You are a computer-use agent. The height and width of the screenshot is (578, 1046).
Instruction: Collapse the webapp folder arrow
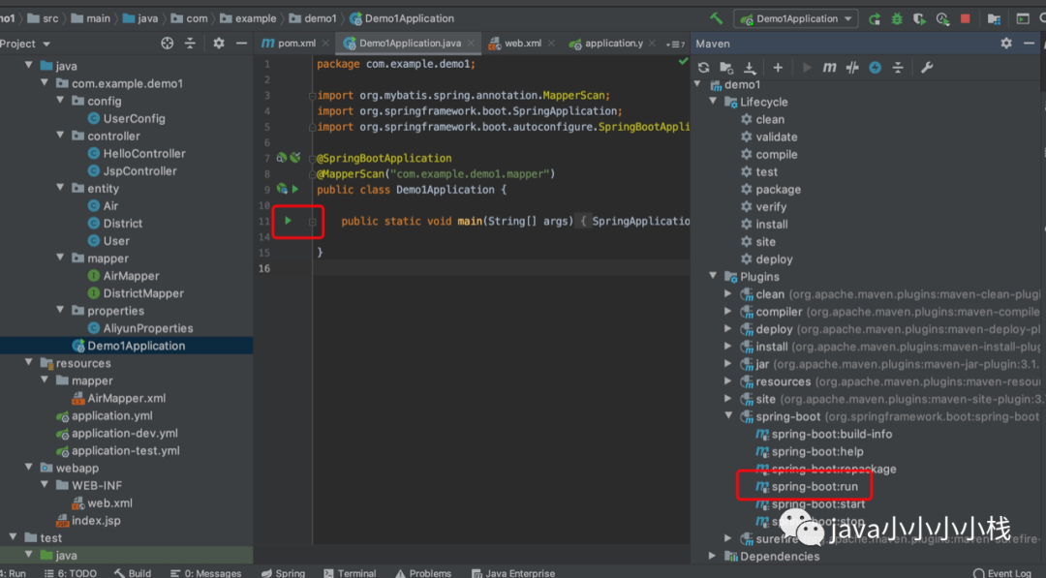pyautogui.click(x=29, y=468)
